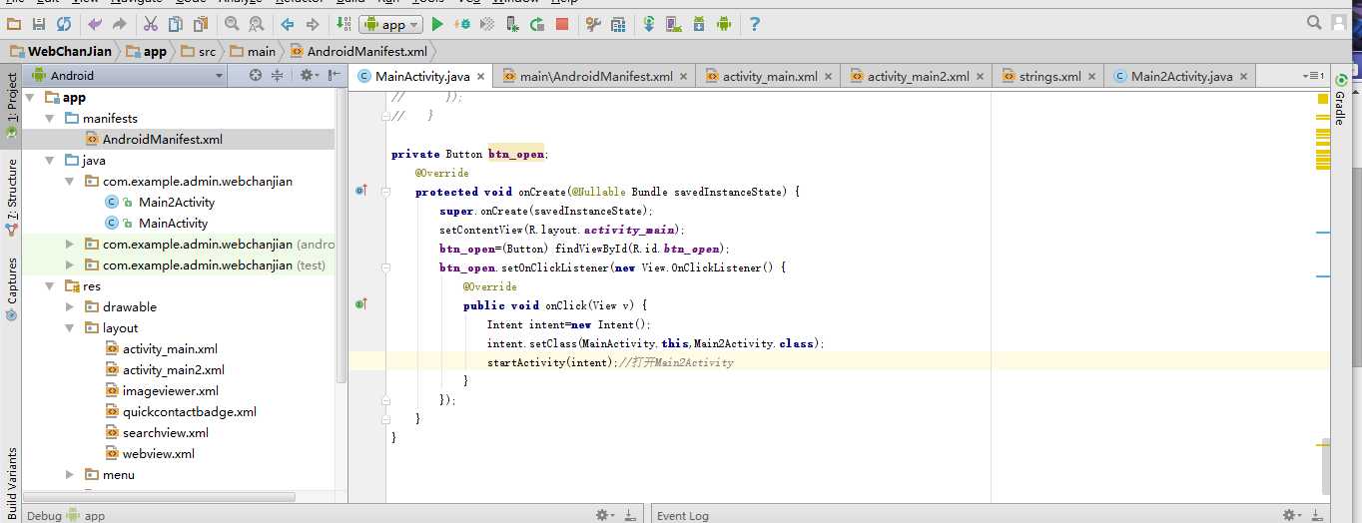Click the Redo arrow icon

(x=120, y=24)
